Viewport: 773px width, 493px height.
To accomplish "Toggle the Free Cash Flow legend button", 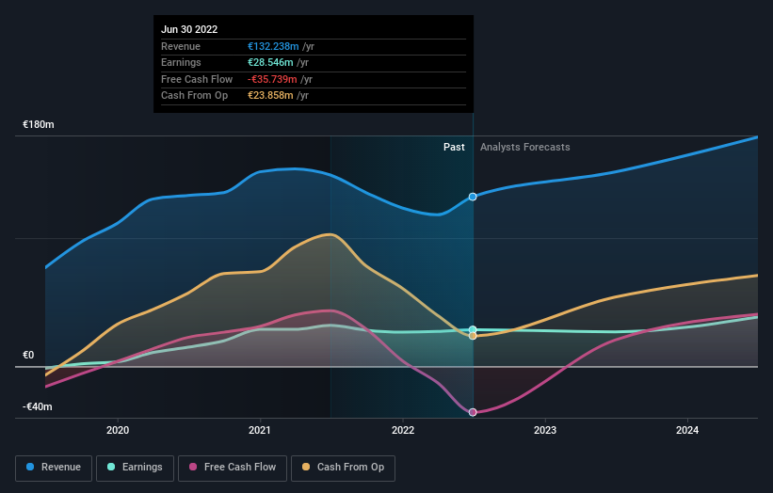I will (x=233, y=468).
